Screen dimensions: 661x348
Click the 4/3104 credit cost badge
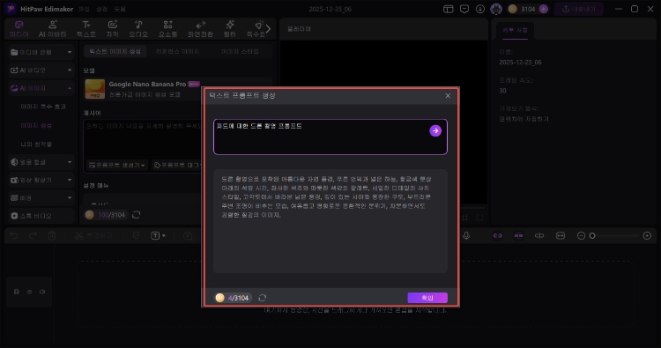(x=233, y=298)
